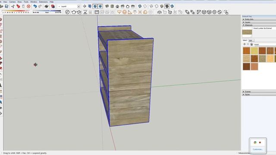This screenshot has height=155, width=276.
Task: Switch to Monochrome style
Action: coord(172,6)
